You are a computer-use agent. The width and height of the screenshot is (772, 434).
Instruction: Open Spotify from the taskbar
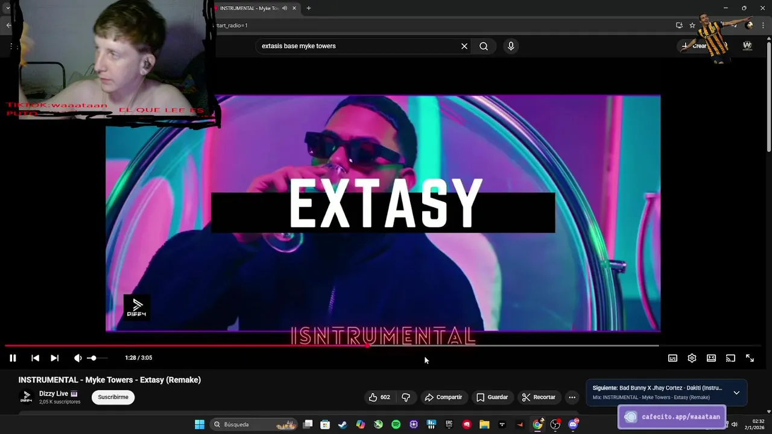click(396, 424)
